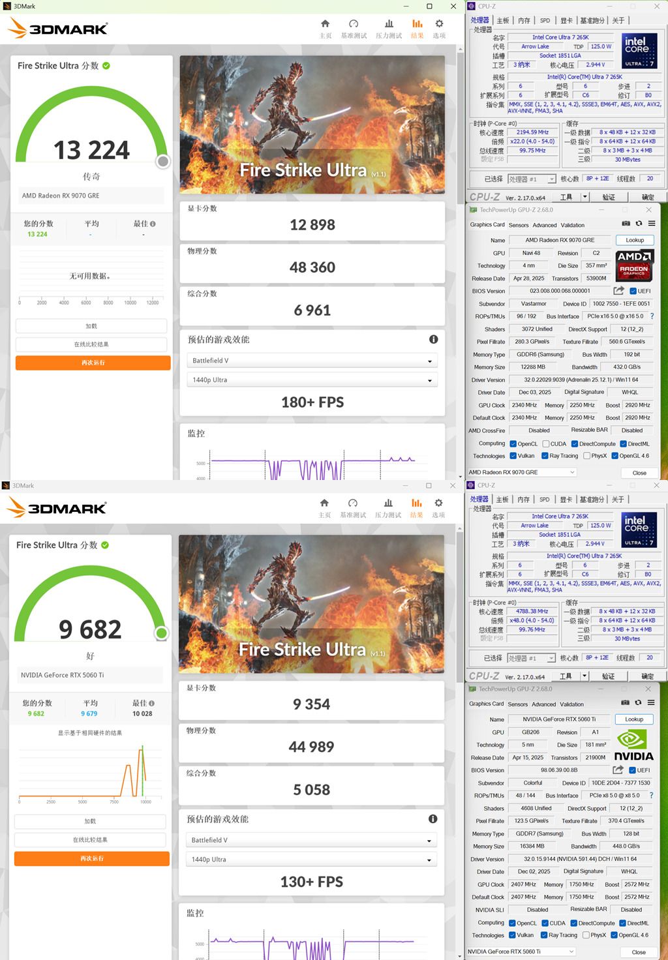
Task: Switch to Validation tab in AMD GPU-Z
Action: [573, 225]
